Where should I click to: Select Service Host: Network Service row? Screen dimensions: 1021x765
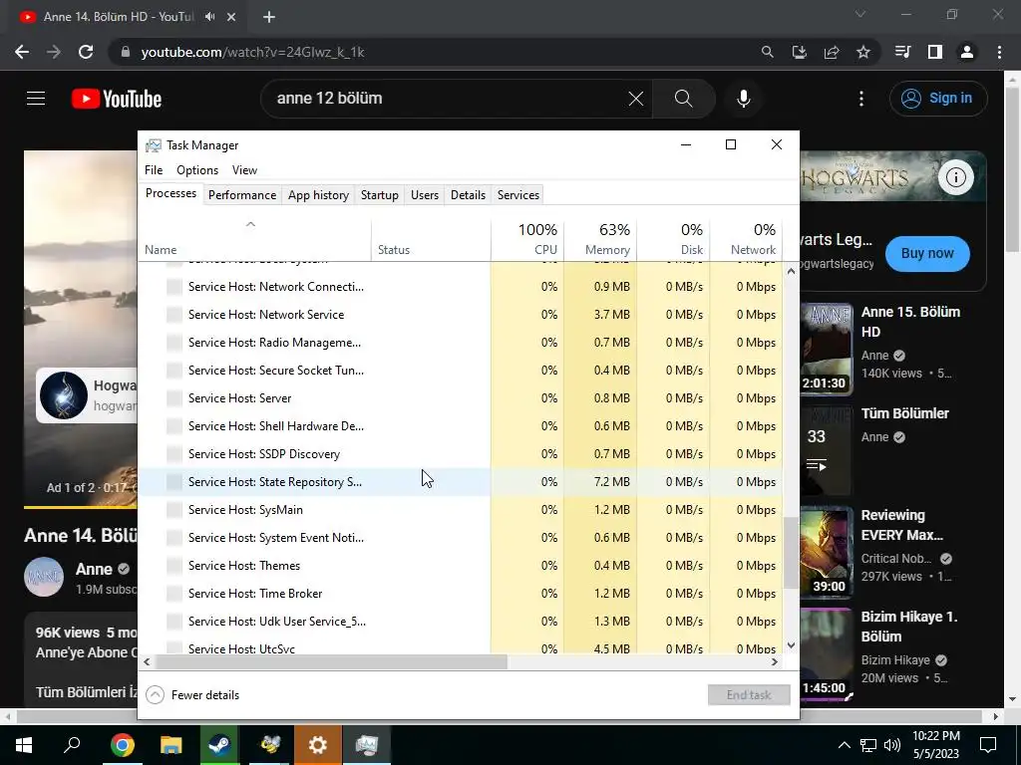[461, 315]
